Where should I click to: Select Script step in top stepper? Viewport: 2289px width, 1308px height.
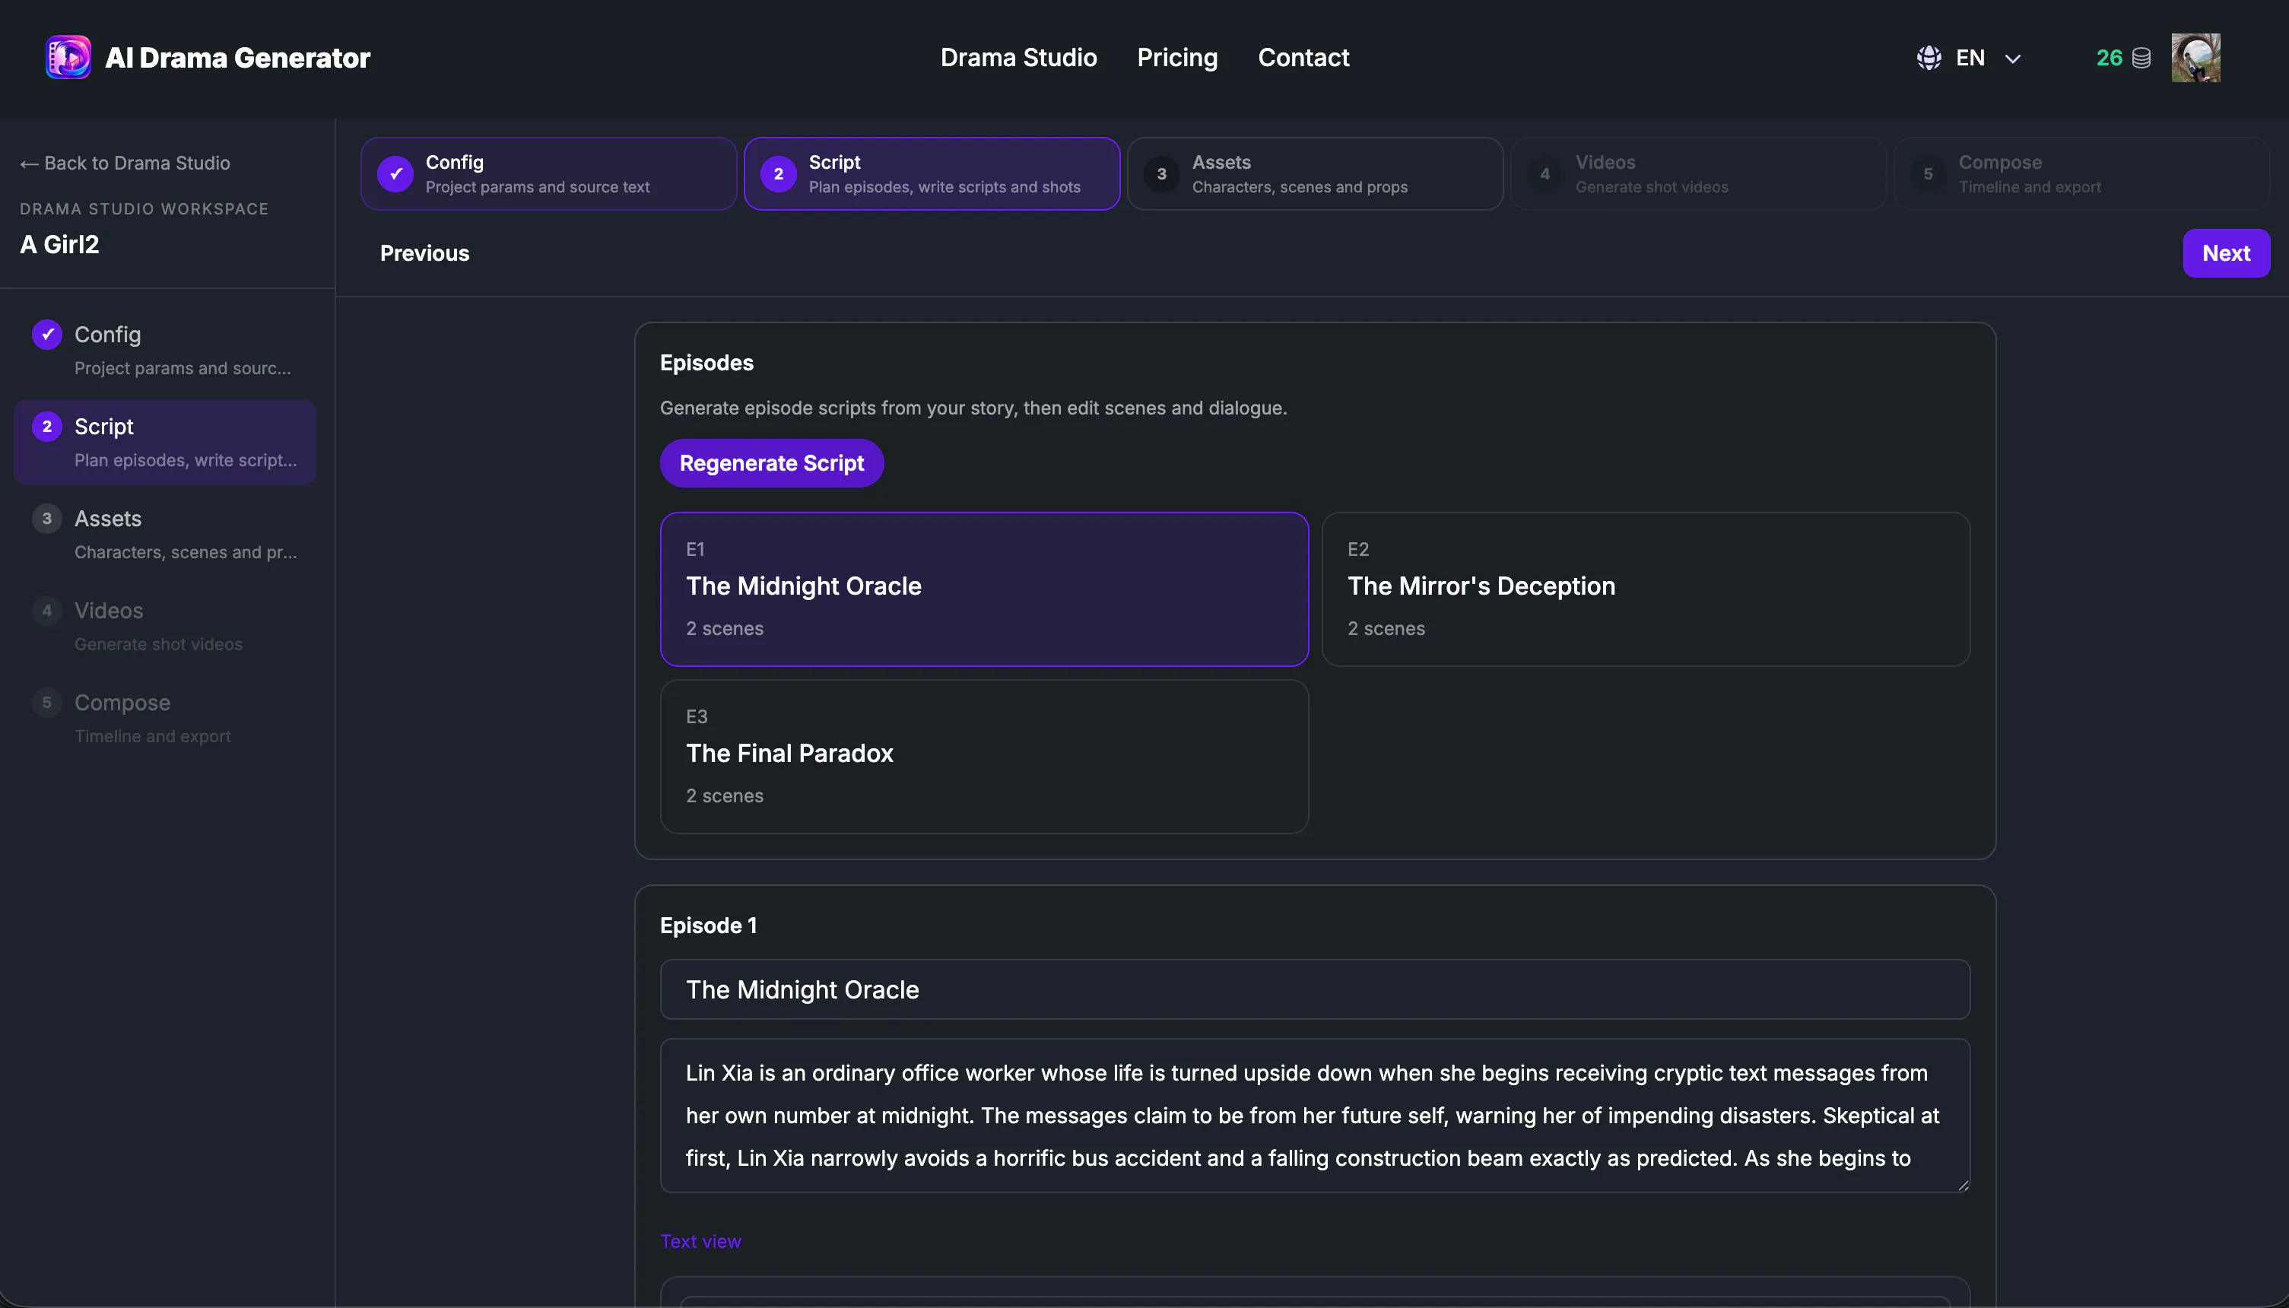(932, 173)
